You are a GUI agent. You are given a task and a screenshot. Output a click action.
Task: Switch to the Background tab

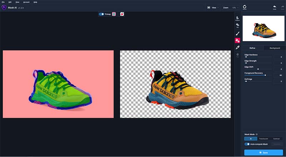tap(275, 48)
